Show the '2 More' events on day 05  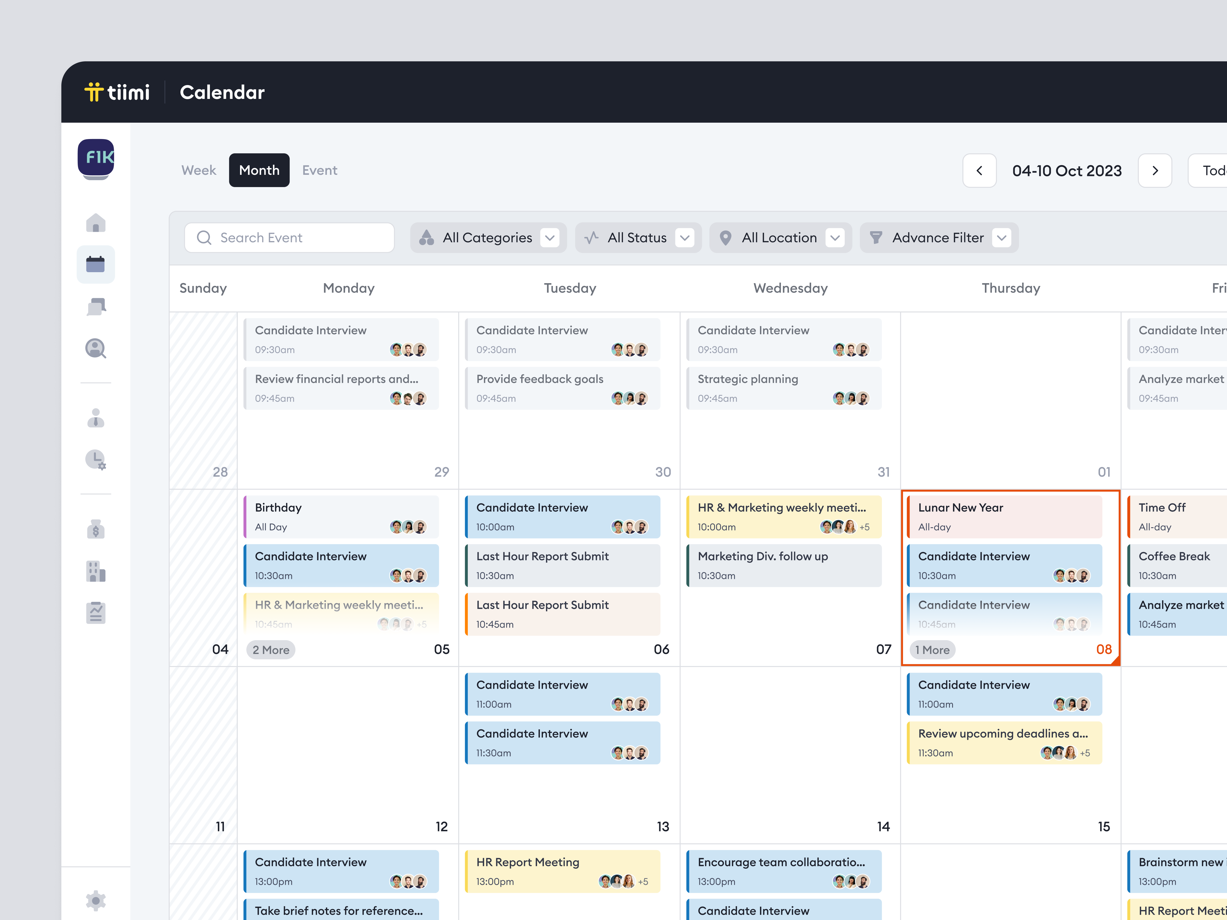271,650
